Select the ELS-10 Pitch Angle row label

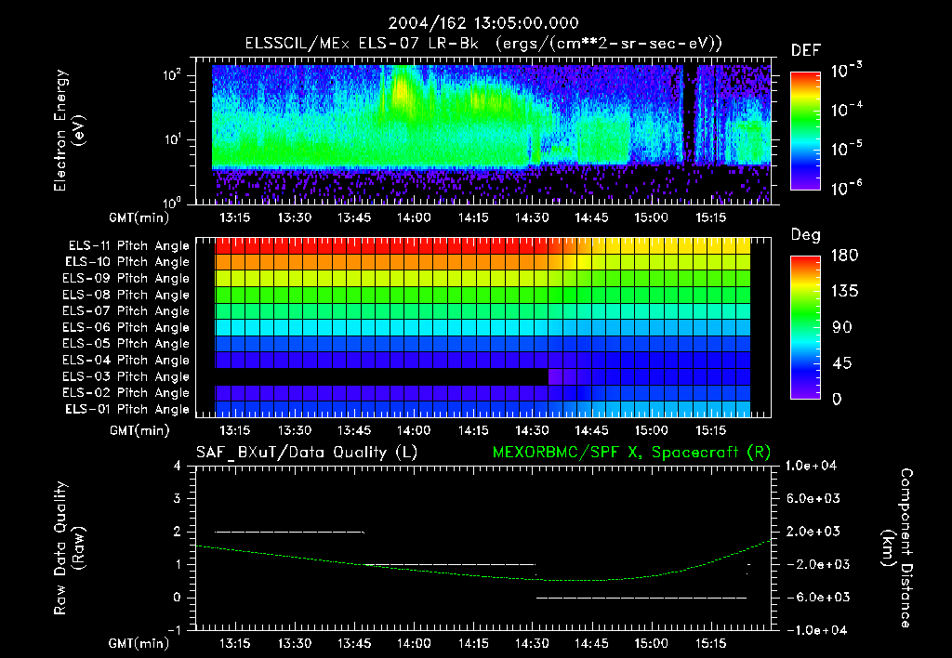(x=127, y=262)
